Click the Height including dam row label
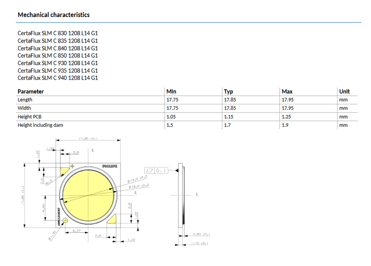 point(40,125)
